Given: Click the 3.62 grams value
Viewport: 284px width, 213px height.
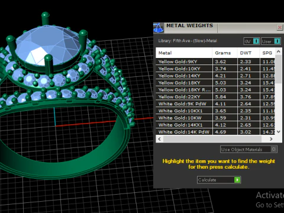Looking at the screenshot, I should coord(221,62).
